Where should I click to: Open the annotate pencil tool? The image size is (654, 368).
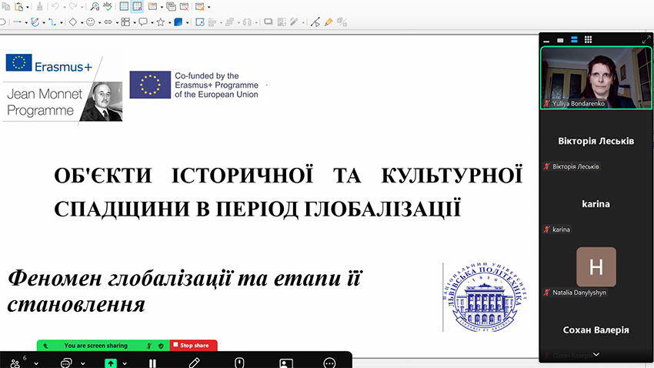pyautogui.click(x=195, y=362)
